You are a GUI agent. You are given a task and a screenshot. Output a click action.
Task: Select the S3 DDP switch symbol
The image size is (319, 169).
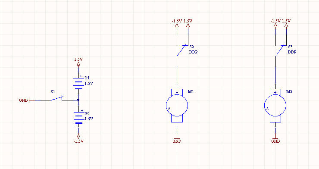[x=281, y=50]
